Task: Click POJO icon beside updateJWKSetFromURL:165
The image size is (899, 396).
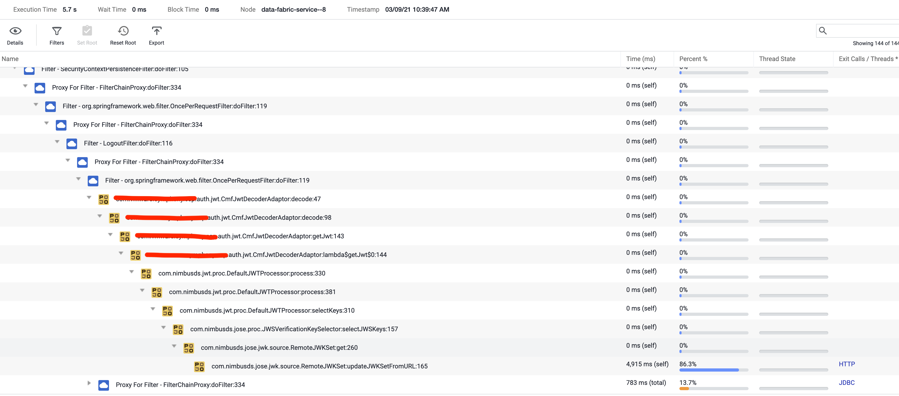Action: pyautogui.click(x=199, y=366)
